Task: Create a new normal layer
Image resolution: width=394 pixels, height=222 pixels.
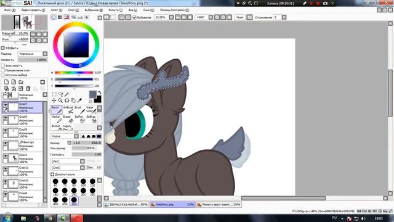Action: coord(6,82)
